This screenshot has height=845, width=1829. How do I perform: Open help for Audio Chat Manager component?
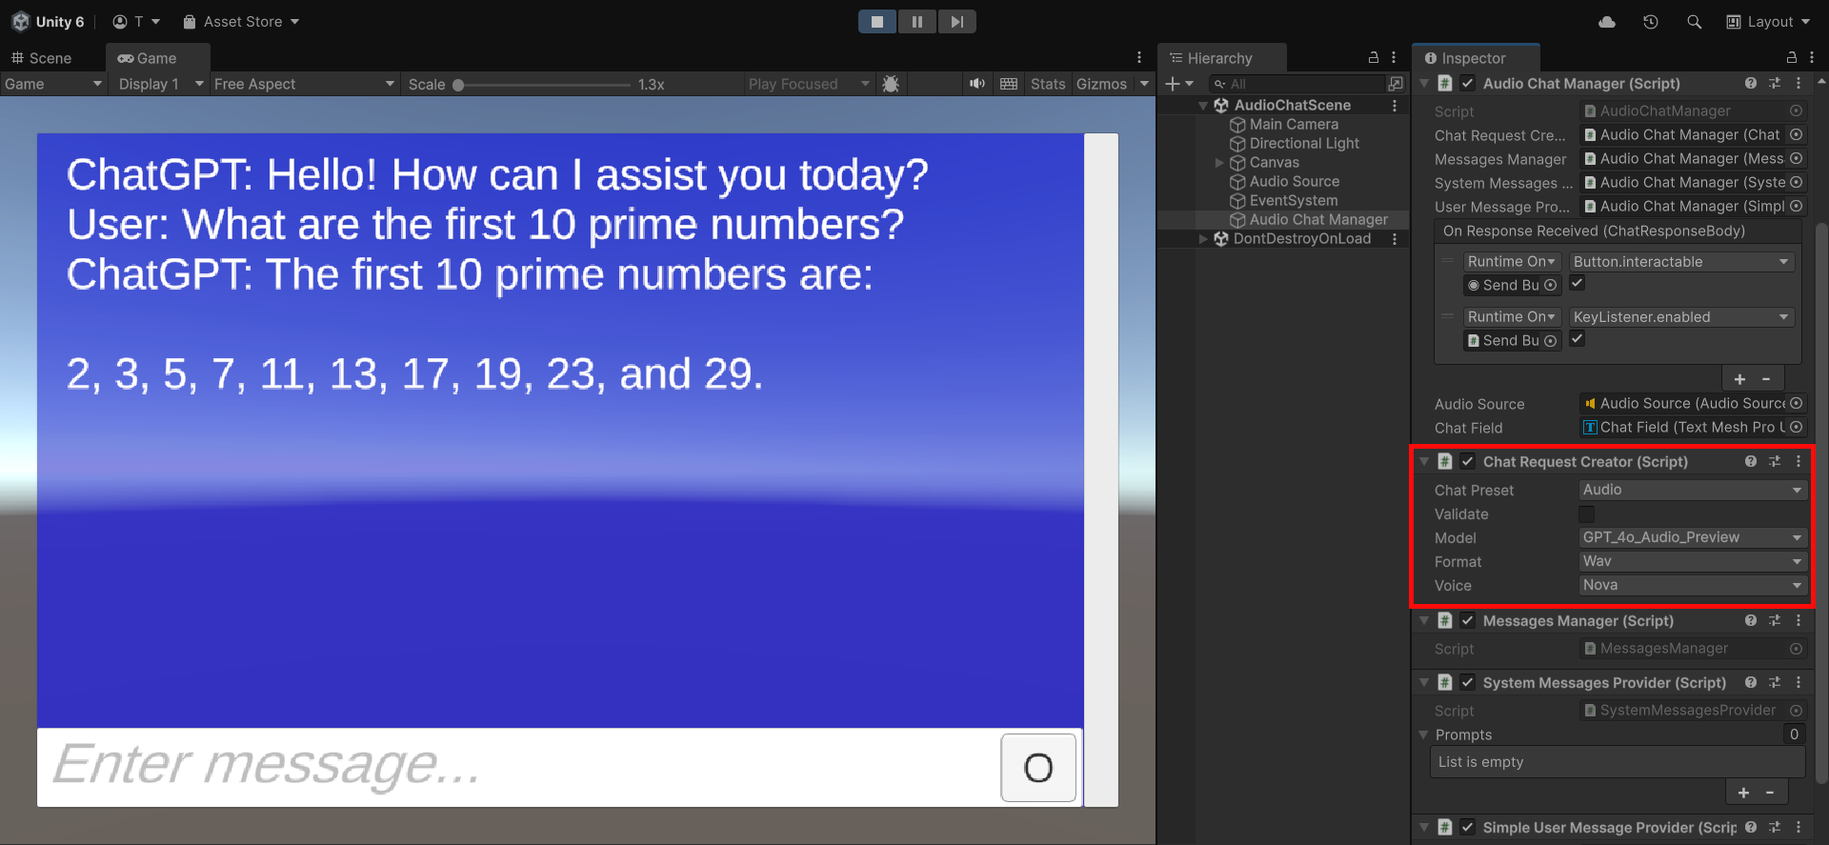1751,84
